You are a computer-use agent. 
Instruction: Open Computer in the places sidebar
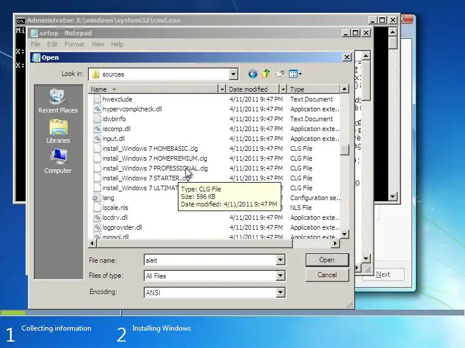(x=58, y=162)
